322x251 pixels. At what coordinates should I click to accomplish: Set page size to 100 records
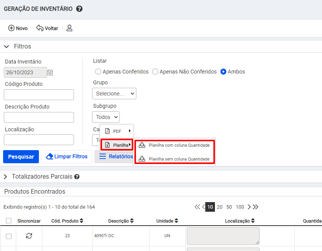point(240,207)
